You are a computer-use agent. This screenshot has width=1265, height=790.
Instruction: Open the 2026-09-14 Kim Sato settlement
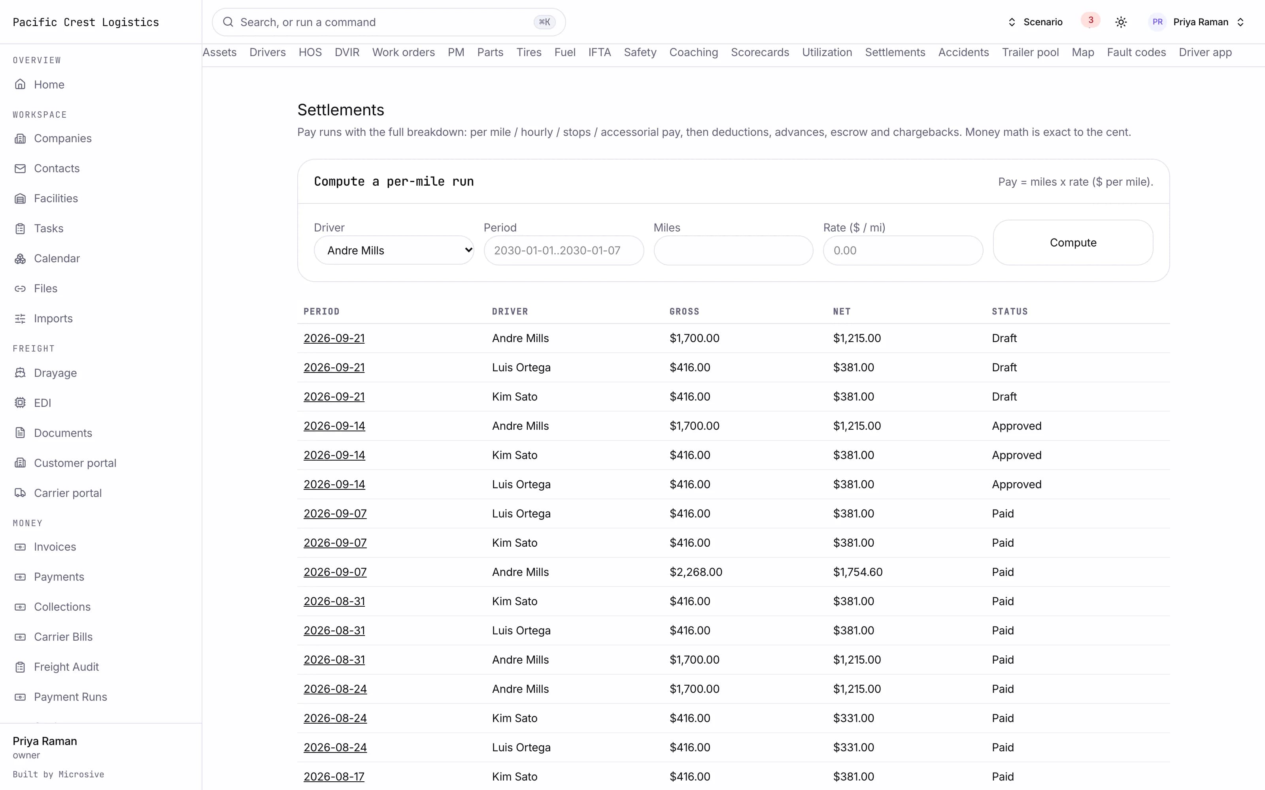334,455
